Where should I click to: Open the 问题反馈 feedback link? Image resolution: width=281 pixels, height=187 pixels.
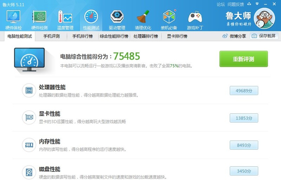click(x=236, y=4)
